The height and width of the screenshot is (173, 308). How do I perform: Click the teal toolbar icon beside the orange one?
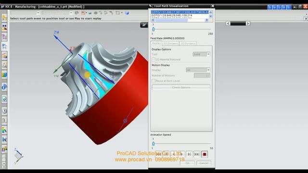[90, 13]
